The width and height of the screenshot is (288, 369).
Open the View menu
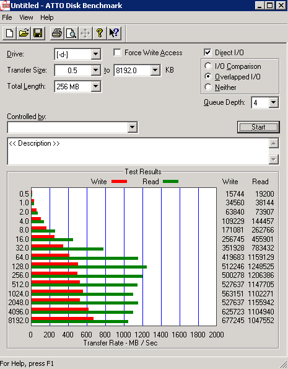click(26, 17)
